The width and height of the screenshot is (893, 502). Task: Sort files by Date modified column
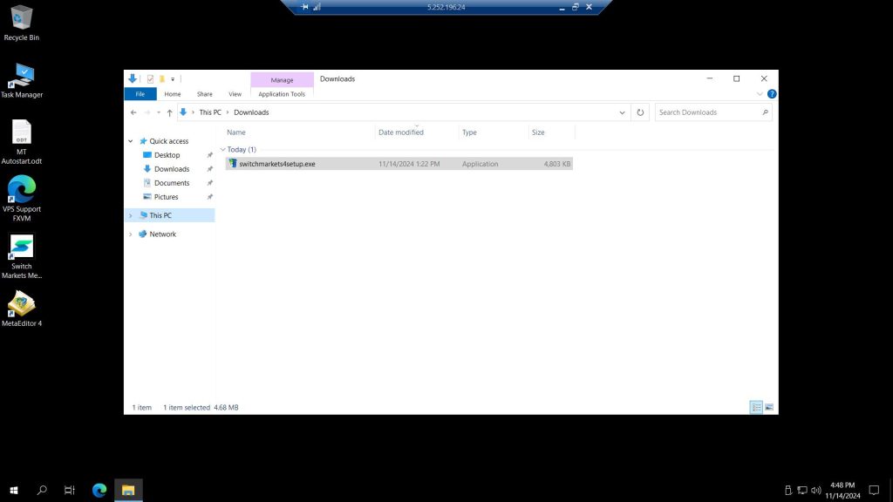pos(401,132)
